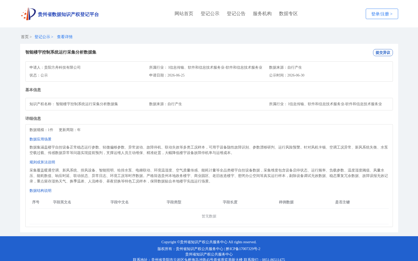Click the 公示时间：2026-06-30 text
Viewport: 418px width, 261px height.
click(x=287, y=75)
